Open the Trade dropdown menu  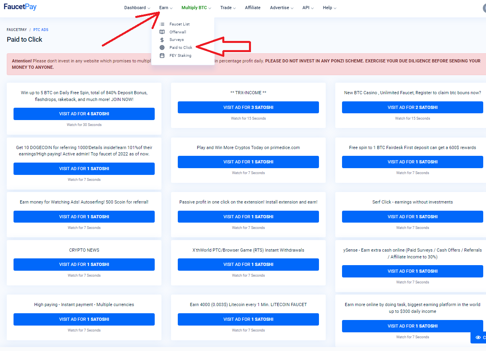(x=228, y=8)
